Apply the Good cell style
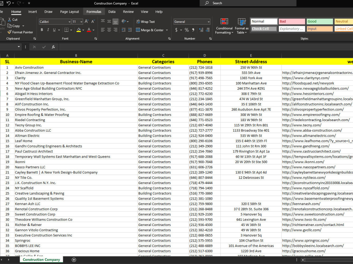This screenshot has width=353, height=264. click(x=320, y=21)
